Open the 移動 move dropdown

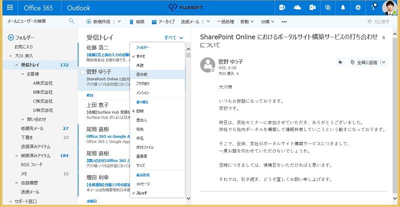pyautogui.click(x=247, y=21)
